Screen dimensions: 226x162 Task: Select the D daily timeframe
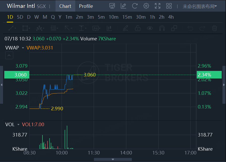[x=29, y=17]
